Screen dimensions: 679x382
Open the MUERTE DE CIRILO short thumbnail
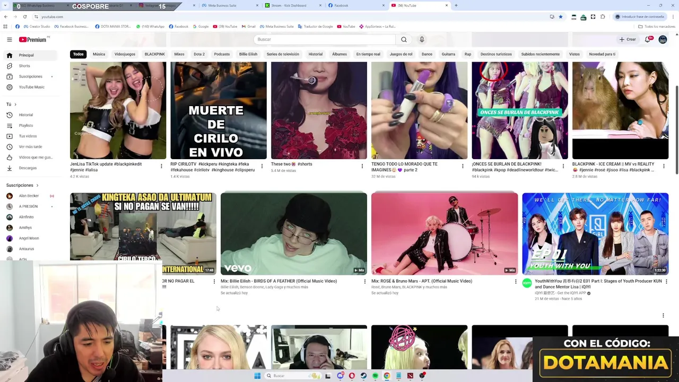coord(219,110)
